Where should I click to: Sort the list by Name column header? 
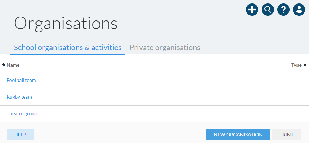tap(13, 65)
